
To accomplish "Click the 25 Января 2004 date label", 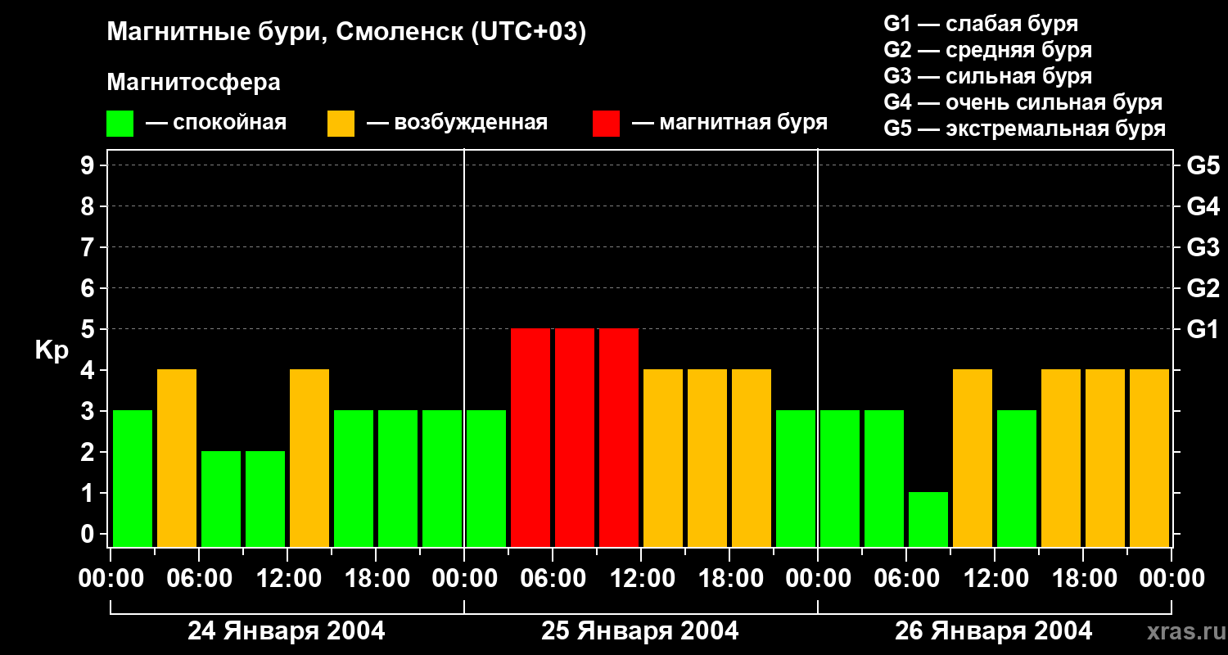I will click(x=640, y=631).
